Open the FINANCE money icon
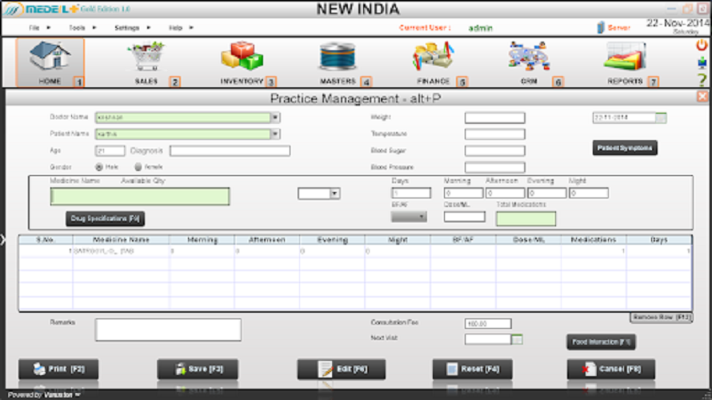This screenshot has height=400, width=712. tap(433, 56)
